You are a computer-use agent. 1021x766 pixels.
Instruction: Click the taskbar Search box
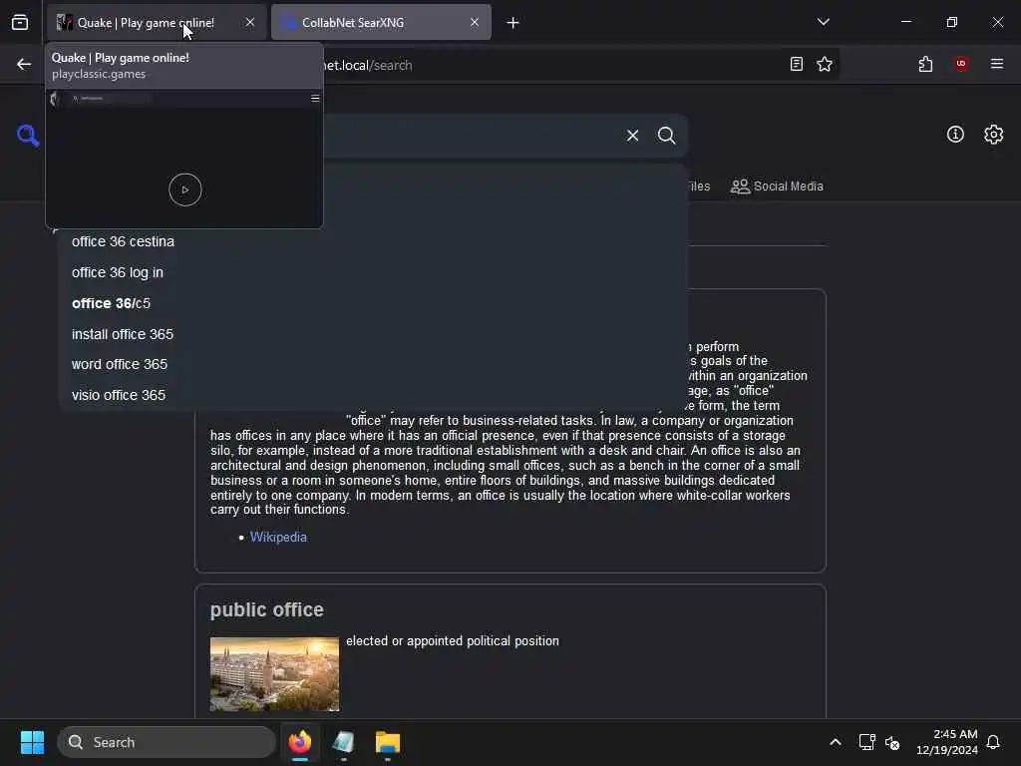pos(167,742)
